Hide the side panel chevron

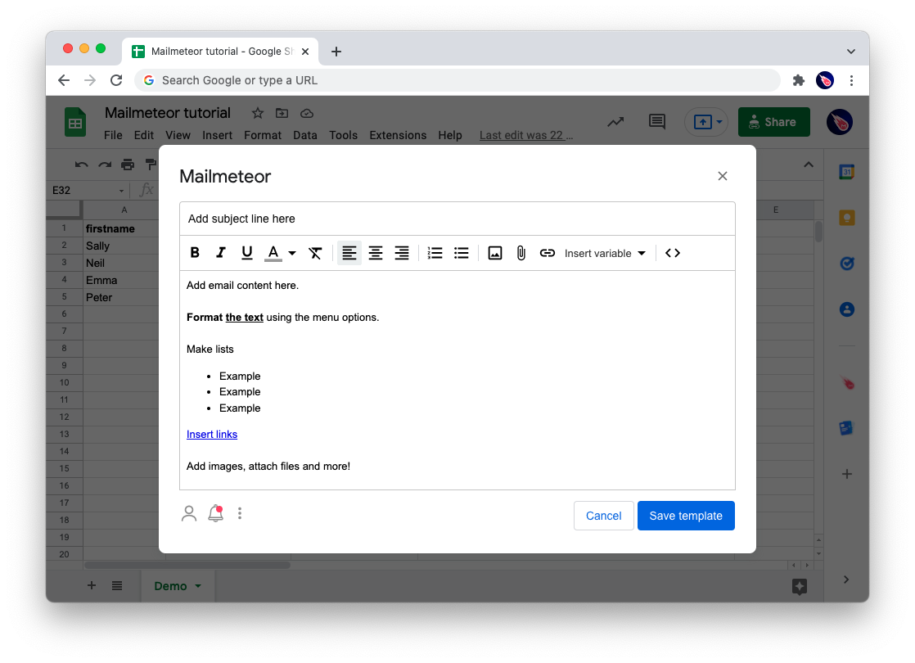(x=846, y=580)
